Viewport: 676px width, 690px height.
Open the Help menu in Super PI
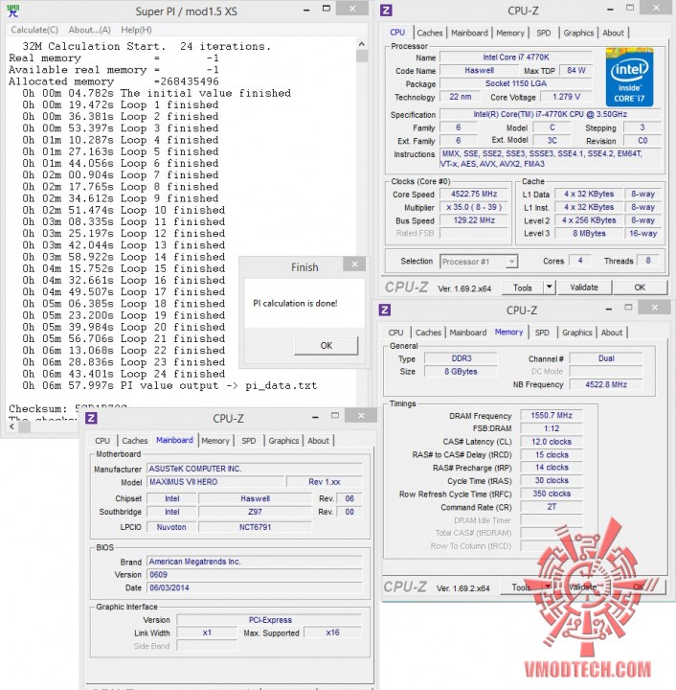136,30
